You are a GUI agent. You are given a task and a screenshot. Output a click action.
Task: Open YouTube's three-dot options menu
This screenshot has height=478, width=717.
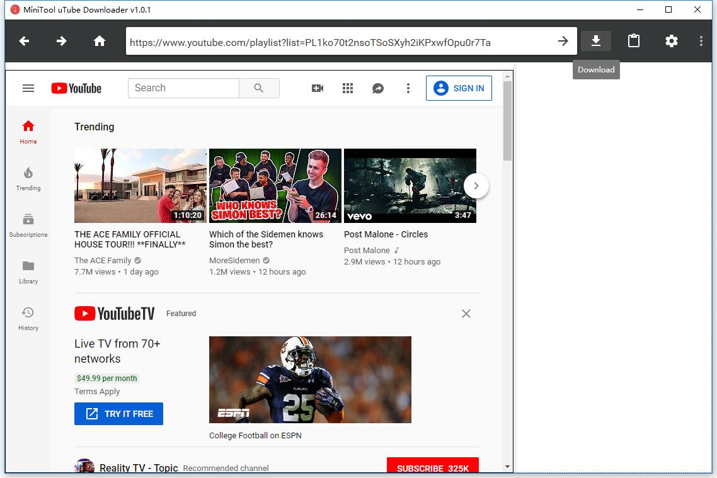tap(408, 88)
